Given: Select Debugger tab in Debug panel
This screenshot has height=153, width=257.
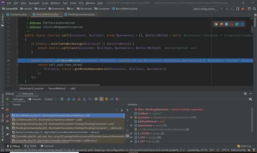Looking at the screenshot, I should point(18,99).
